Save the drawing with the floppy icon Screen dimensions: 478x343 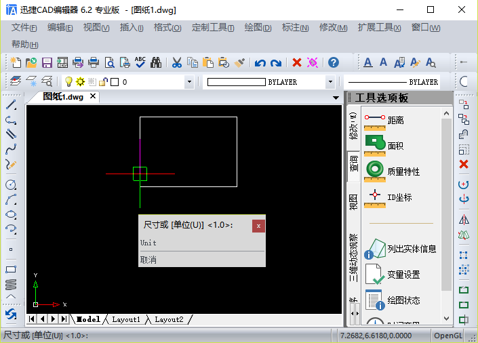(47, 62)
